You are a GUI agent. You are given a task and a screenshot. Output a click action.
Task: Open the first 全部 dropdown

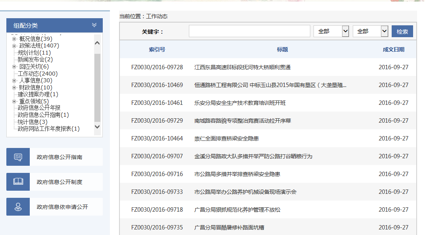(x=331, y=31)
